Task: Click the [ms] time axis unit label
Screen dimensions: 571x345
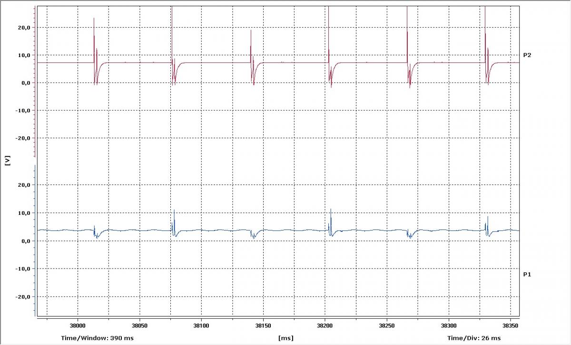Action: tap(286, 338)
